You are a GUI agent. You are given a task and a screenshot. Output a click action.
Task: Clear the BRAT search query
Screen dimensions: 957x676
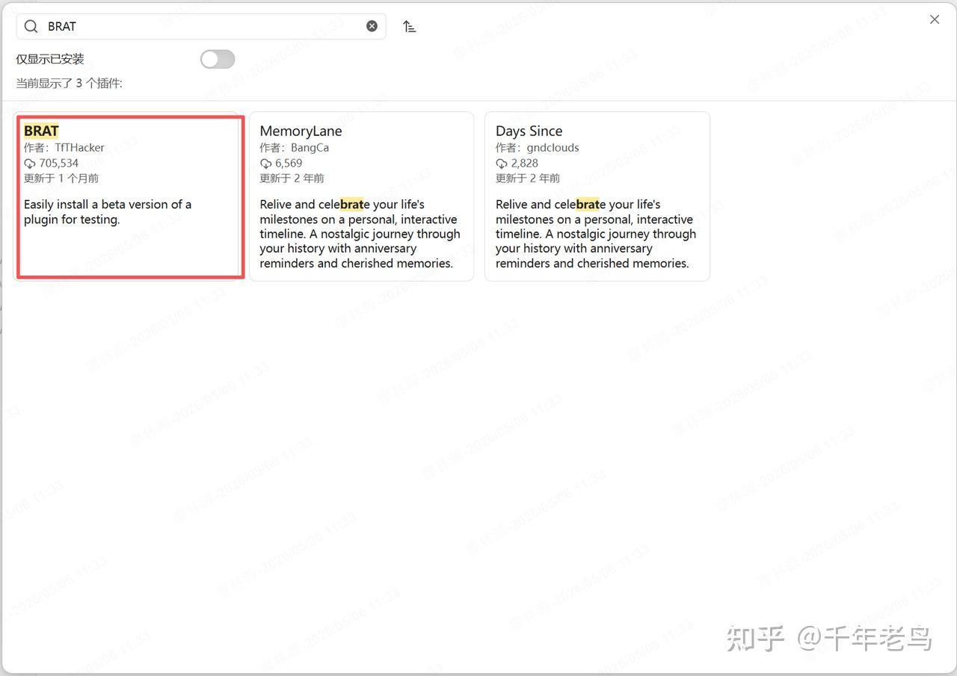coord(372,26)
